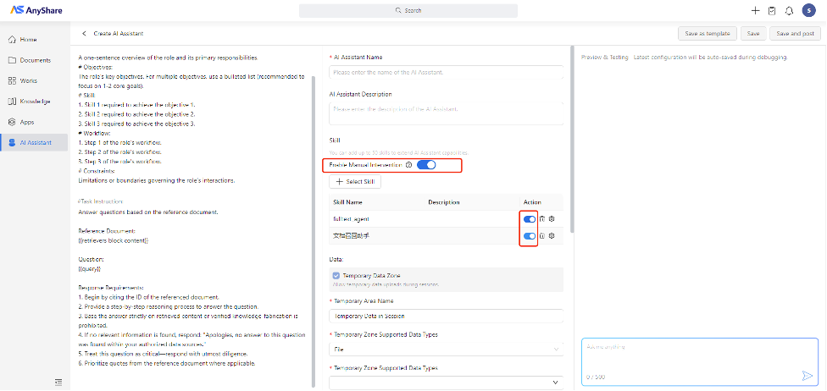The image size is (827, 391).
Task: Click the Save as template button
Action: click(x=707, y=34)
